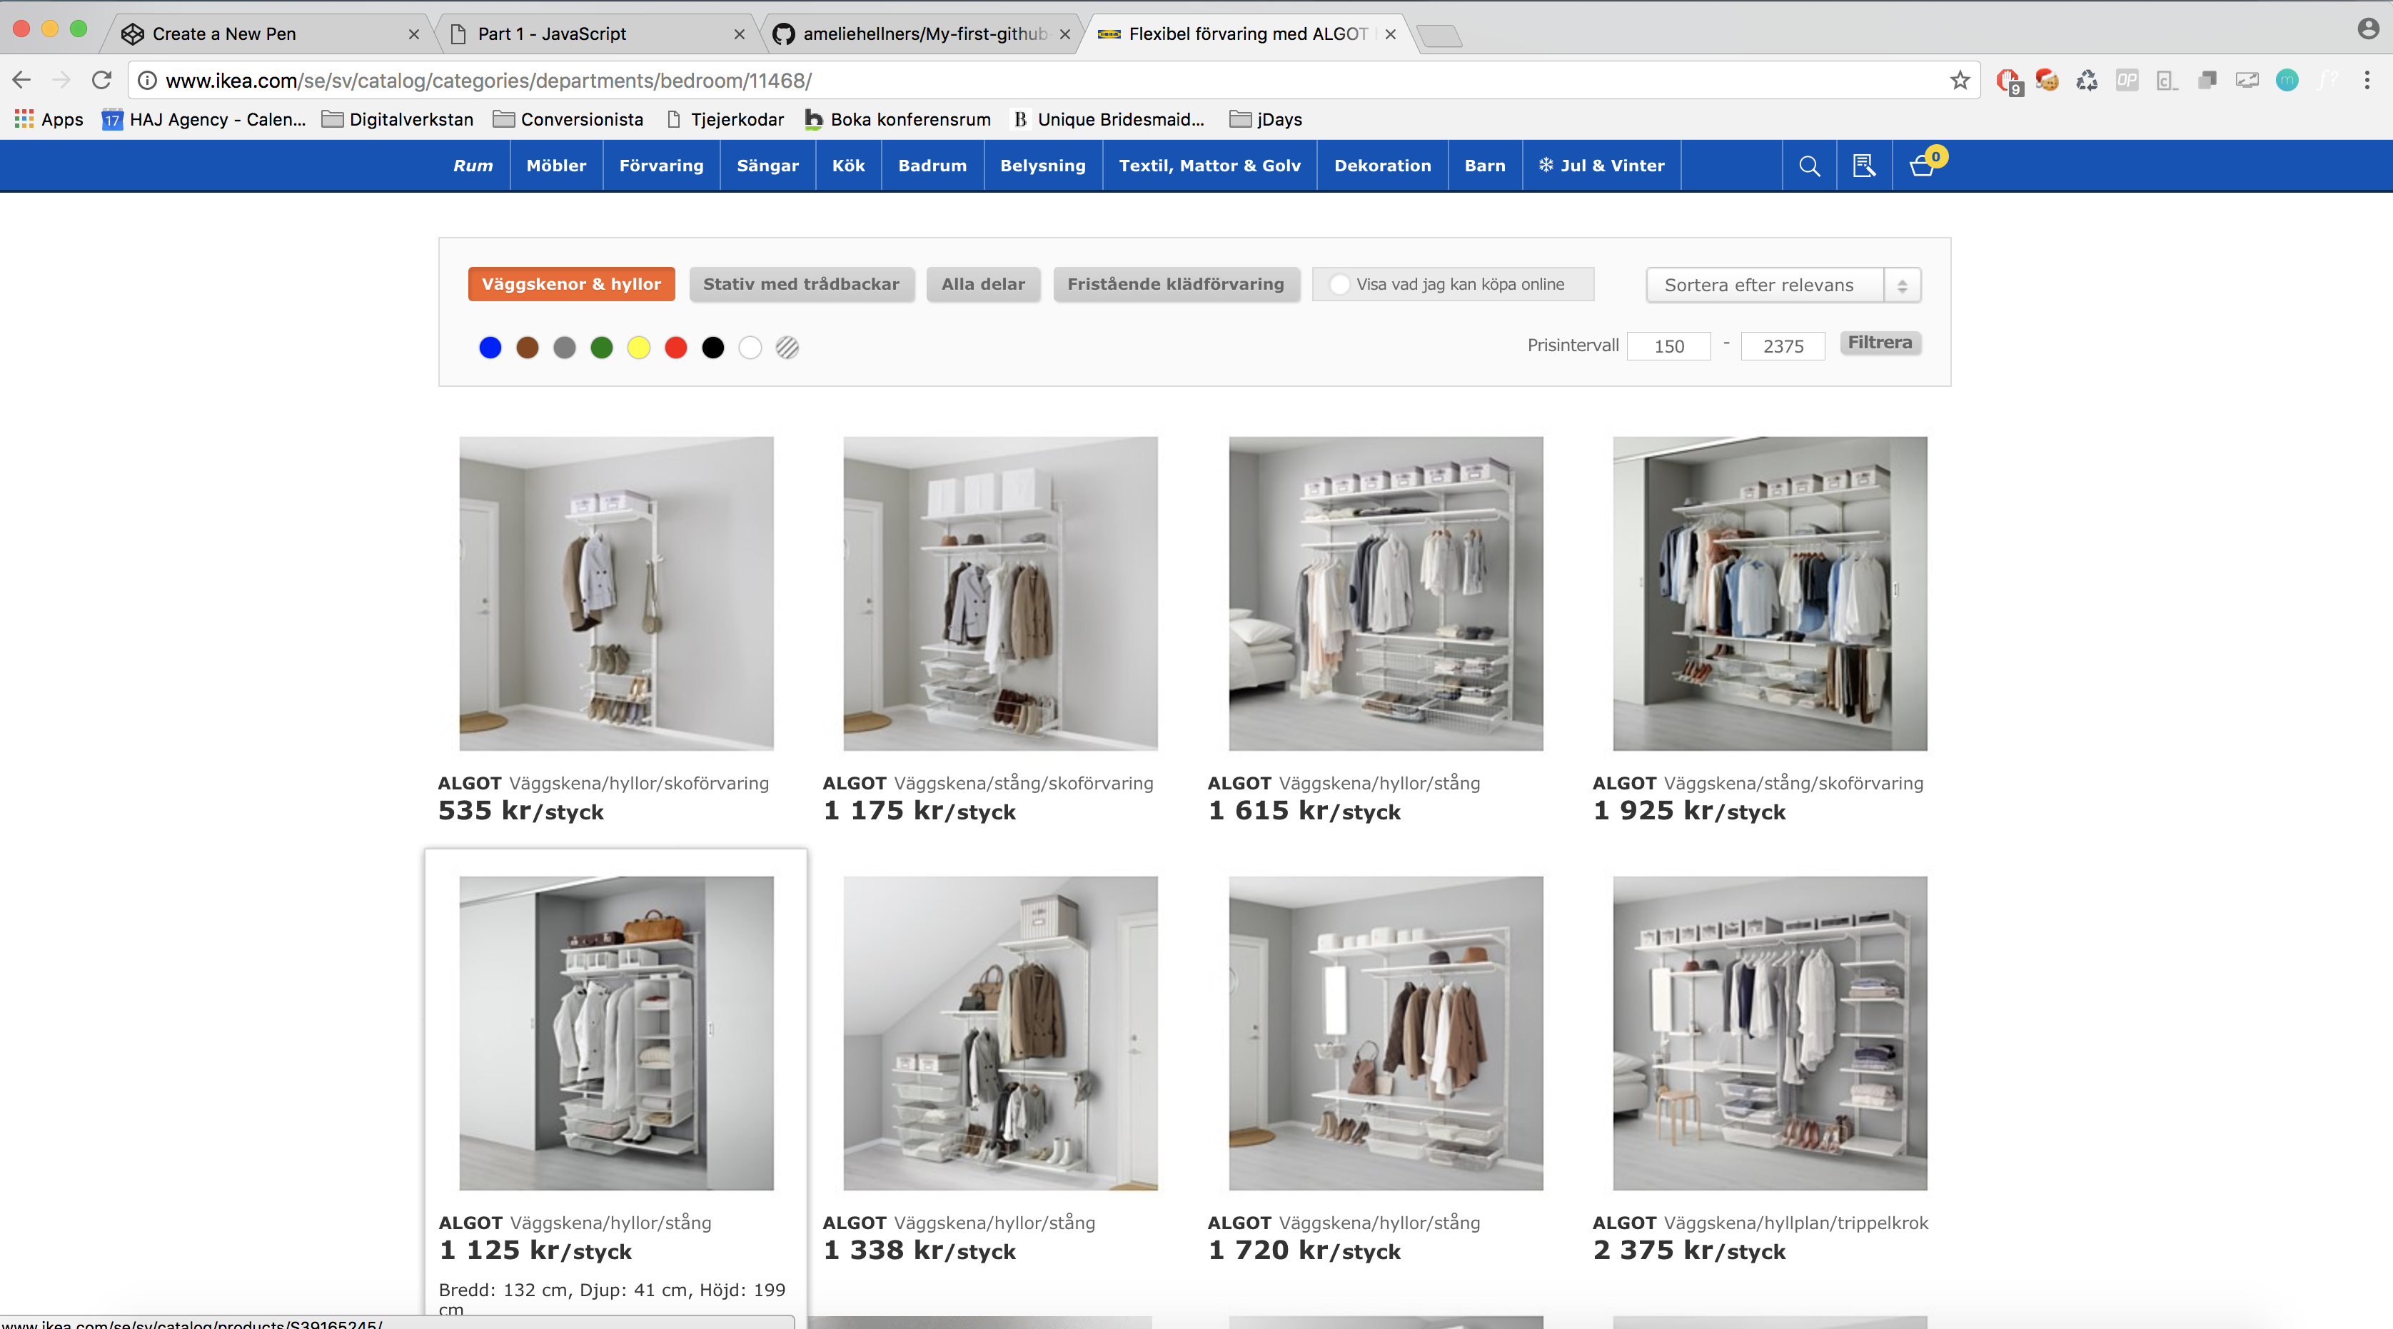Open the IKEA search magnifier icon
The image size is (2393, 1329).
click(1809, 166)
